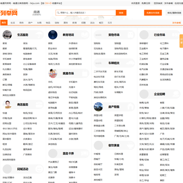The height and width of the screenshot is (183, 183).
Task: Click the bag icon in 跳蚤市场 header
Action: point(84,73)
